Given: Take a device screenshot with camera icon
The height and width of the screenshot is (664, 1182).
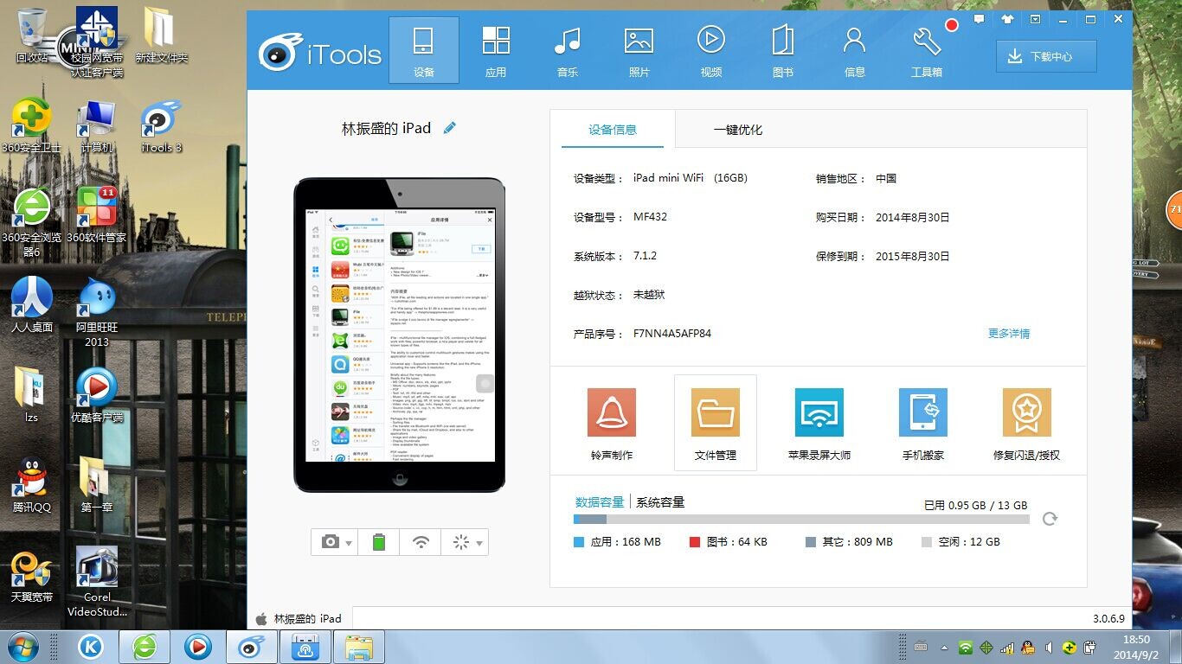Looking at the screenshot, I should 330,542.
